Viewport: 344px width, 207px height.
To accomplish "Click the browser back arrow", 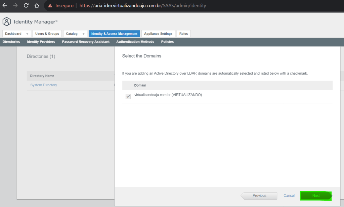I will pos(5,6).
